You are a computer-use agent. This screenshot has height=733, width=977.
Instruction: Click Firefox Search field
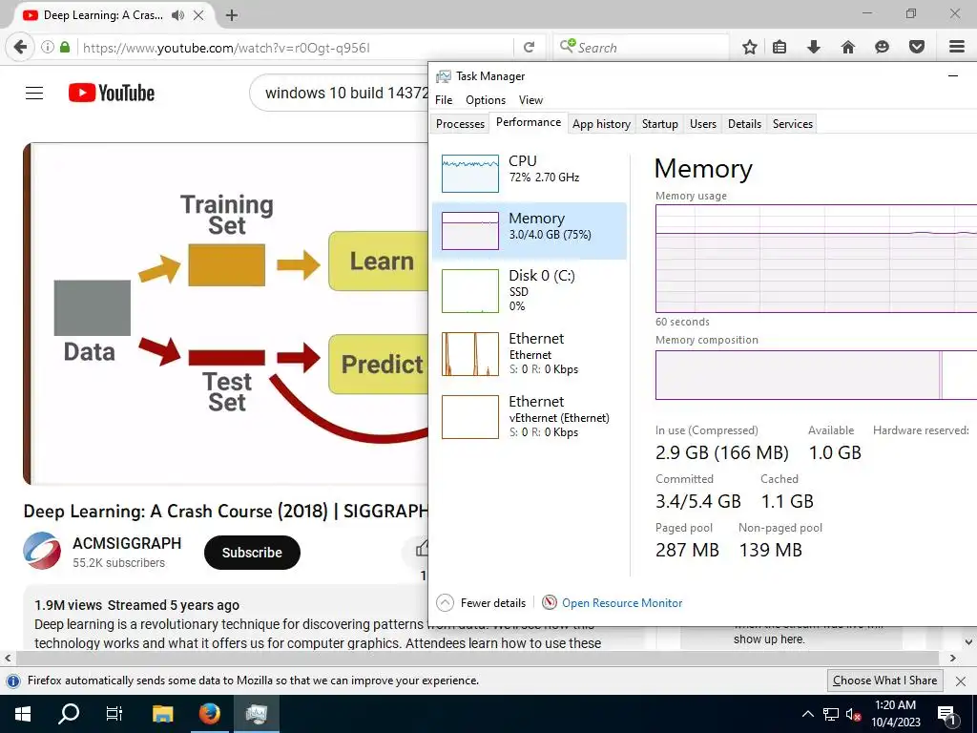click(641, 48)
